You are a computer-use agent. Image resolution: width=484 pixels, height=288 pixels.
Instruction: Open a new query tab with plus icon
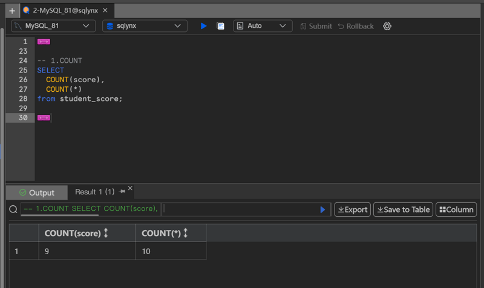tap(12, 11)
